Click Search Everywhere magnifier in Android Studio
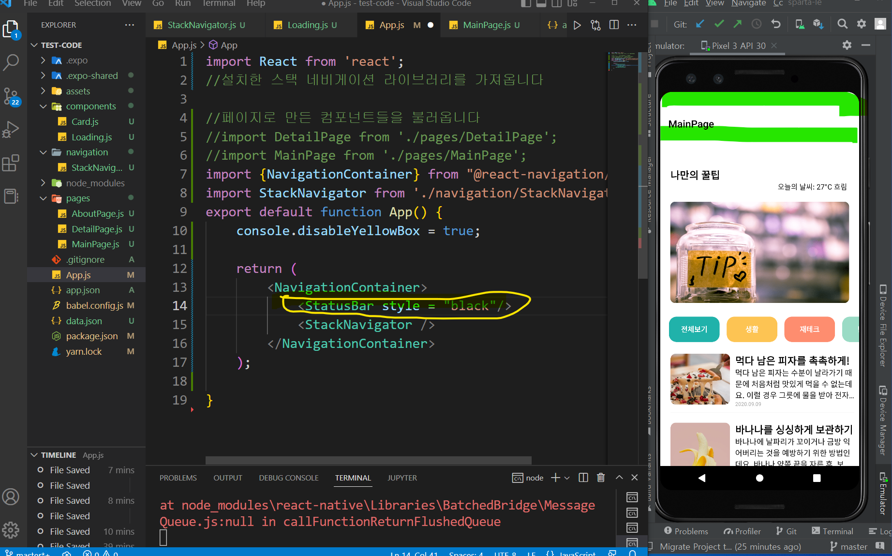This screenshot has height=556, width=892. point(842,24)
